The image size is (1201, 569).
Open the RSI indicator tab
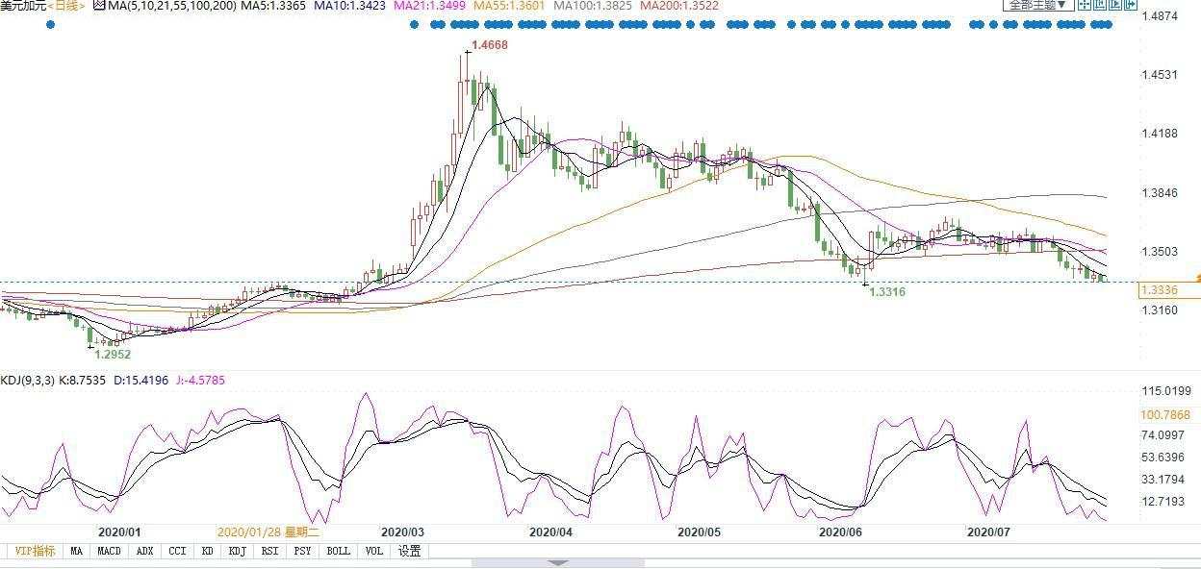pyautogui.click(x=270, y=551)
